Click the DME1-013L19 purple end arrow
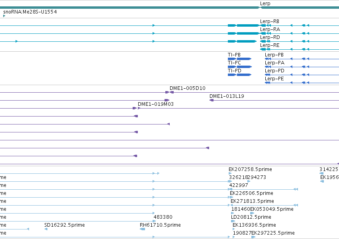339x239 pixels. click(x=212, y=100)
